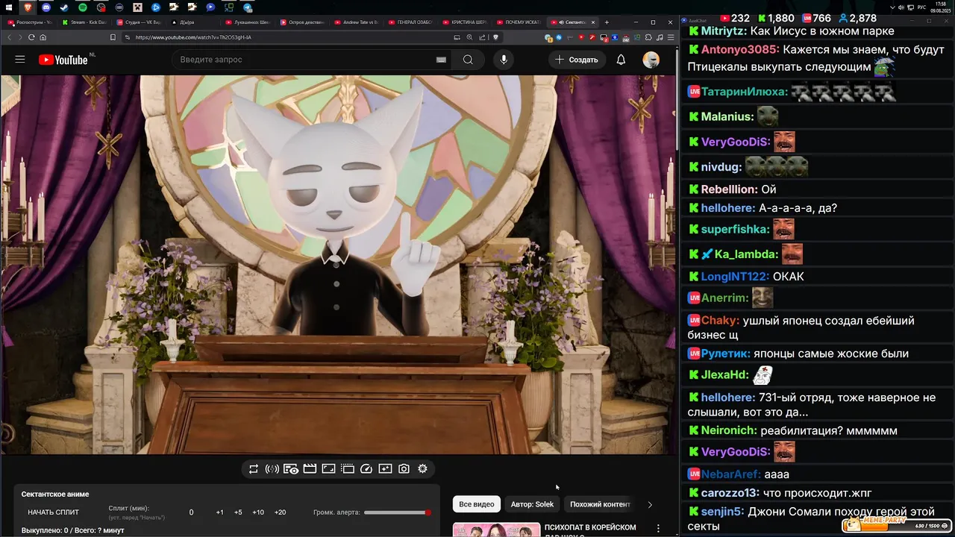
Task: Click the MEME PARTY progress widget in chat
Action: click(895, 525)
